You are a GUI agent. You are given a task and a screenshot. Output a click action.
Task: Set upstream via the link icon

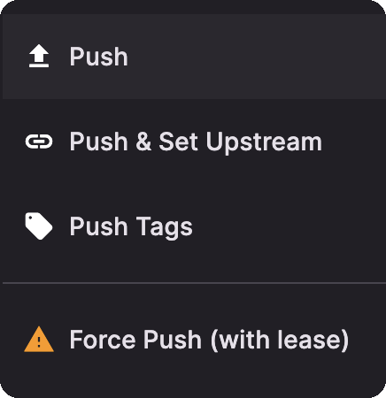[x=39, y=142]
